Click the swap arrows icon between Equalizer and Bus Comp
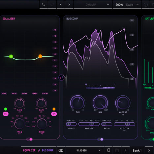Screen dimensions: 154x154 pyautogui.click(x=61, y=77)
